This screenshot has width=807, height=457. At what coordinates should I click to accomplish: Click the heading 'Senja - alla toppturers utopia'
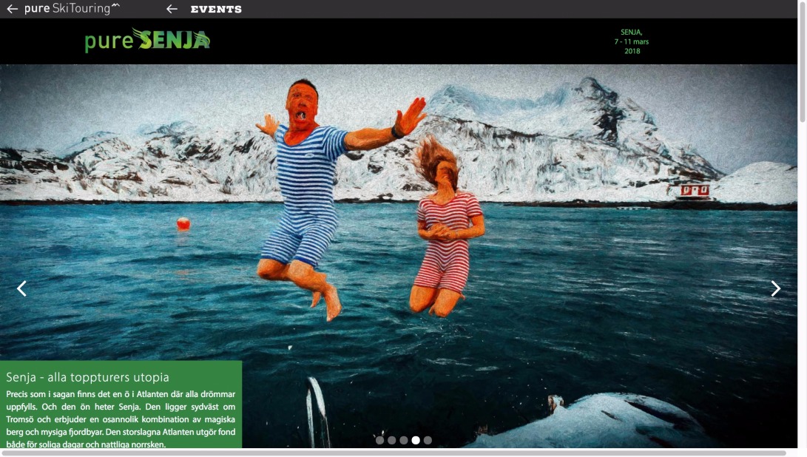tap(87, 377)
